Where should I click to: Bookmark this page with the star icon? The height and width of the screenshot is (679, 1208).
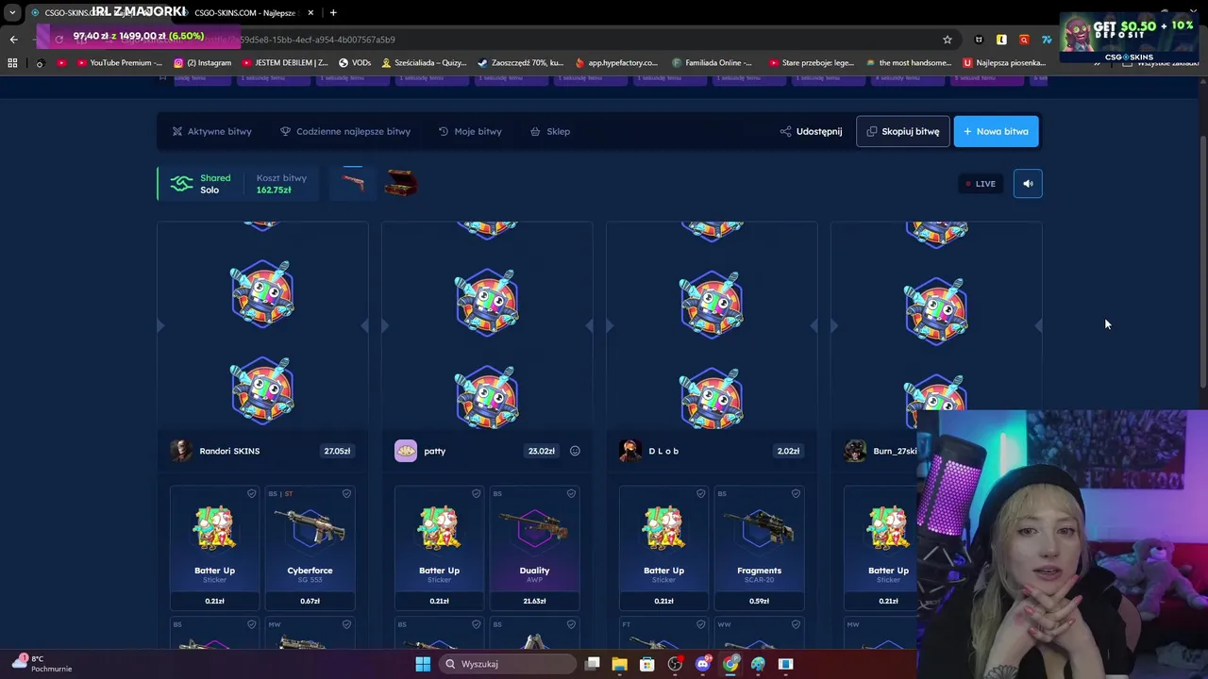click(x=947, y=39)
